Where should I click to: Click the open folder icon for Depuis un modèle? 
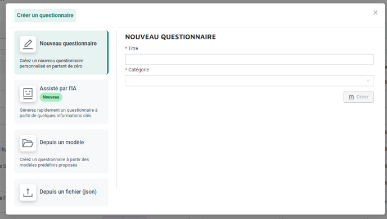point(28,143)
